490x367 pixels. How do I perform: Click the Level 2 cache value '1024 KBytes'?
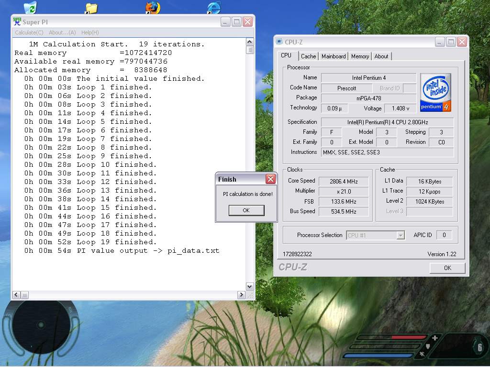coord(430,202)
